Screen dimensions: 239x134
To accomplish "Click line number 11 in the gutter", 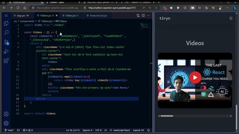I will (18, 77).
